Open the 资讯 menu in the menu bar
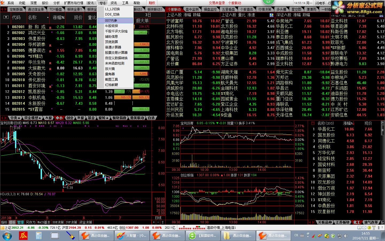The image size is (385, 241). point(114,3)
